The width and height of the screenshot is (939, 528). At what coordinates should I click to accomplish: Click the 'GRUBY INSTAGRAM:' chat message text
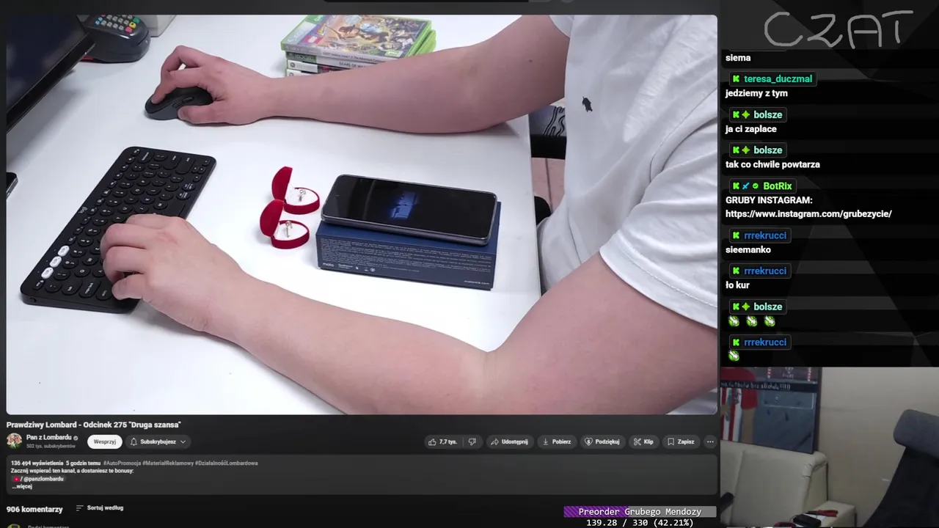point(769,200)
